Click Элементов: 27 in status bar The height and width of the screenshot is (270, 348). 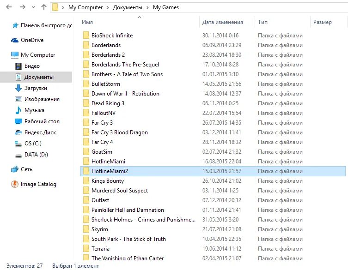(24, 265)
